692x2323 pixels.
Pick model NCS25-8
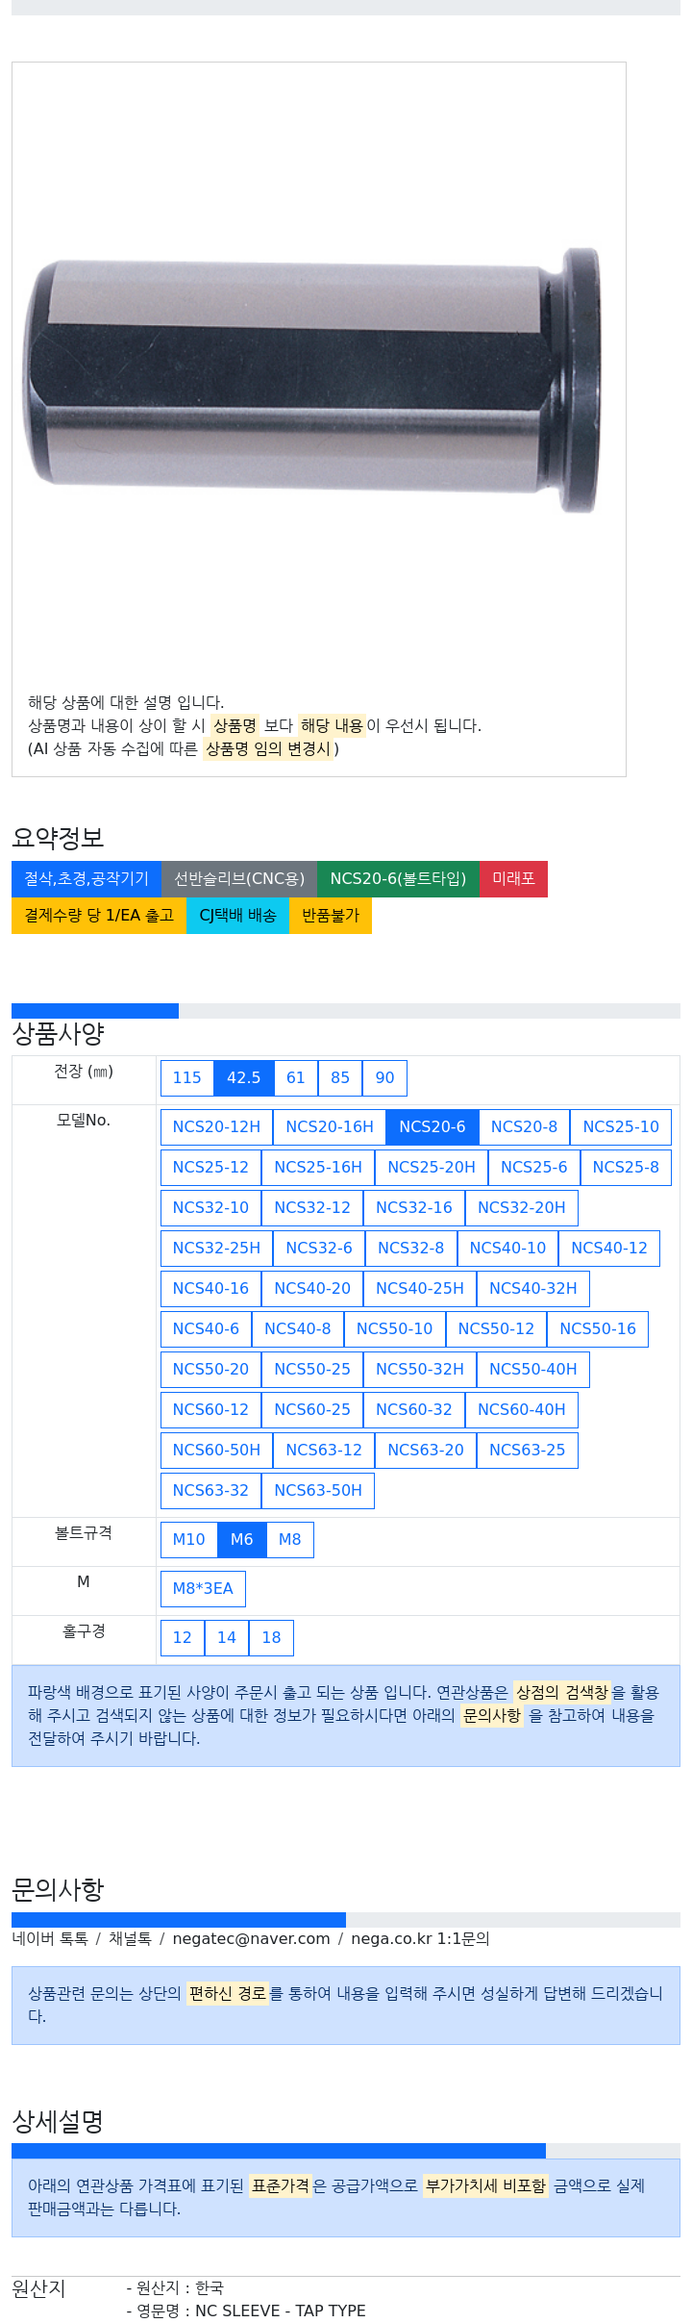626,1168
